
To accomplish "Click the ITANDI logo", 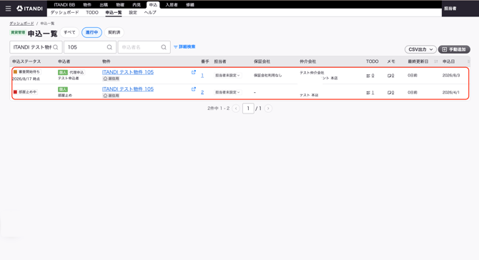I will tap(29, 9).
